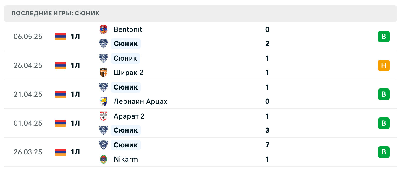Click the Armenia flag for the 26.04.25 match

pos(60,65)
